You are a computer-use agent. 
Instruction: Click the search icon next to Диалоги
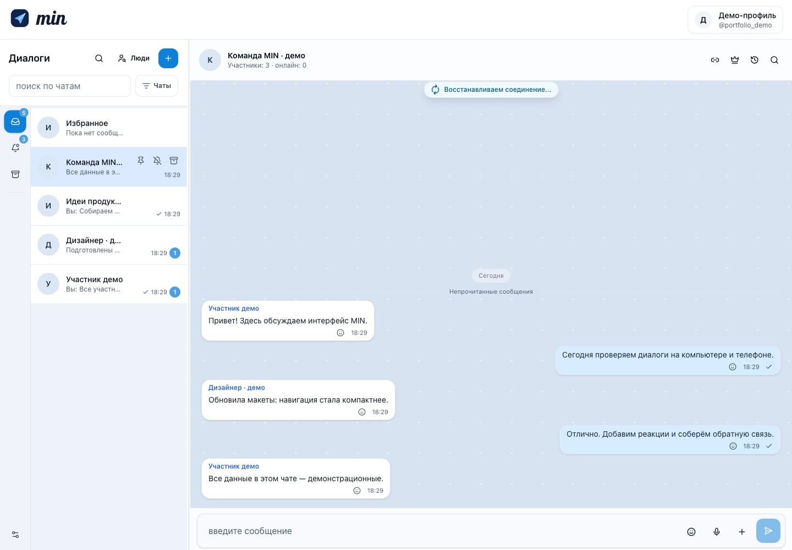click(x=99, y=58)
